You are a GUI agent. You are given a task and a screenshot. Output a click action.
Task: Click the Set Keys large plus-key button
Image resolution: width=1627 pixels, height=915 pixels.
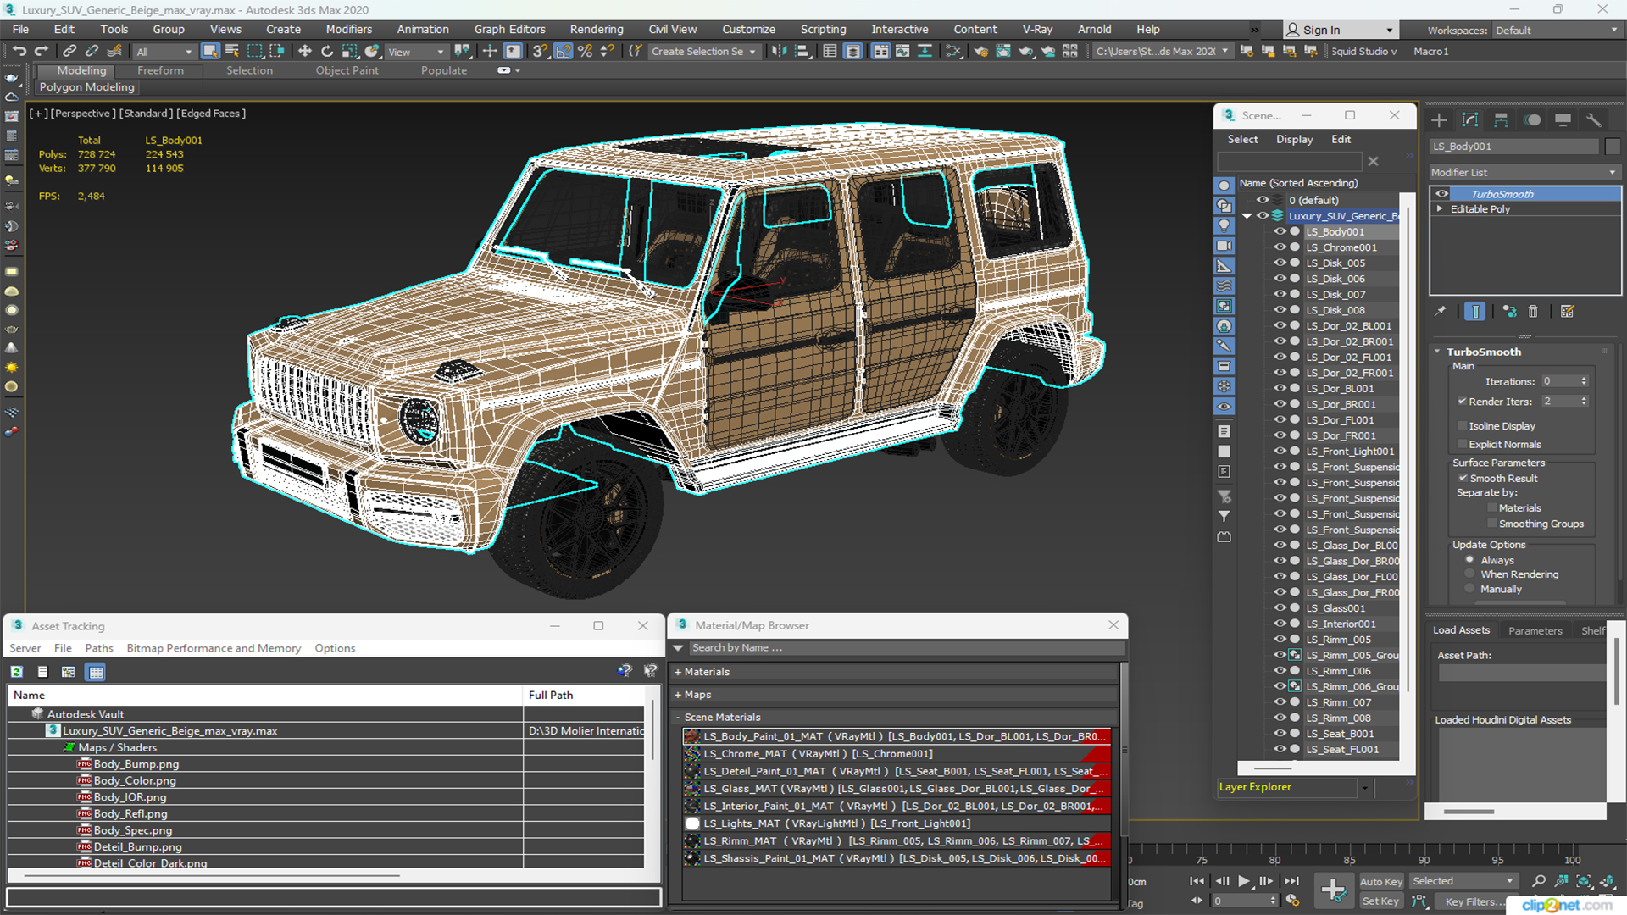click(x=1333, y=891)
